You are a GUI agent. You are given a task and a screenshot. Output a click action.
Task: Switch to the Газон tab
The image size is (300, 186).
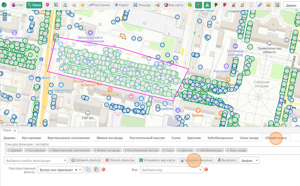click(176, 138)
